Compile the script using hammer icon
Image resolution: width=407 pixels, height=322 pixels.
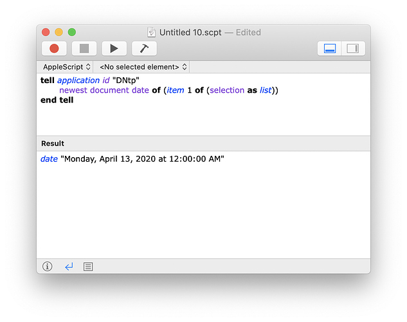click(144, 48)
